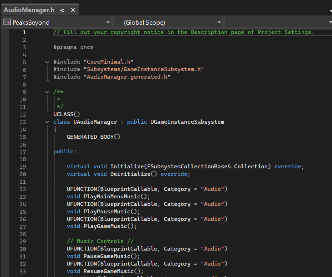This screenshot has width=332, height=277.
Task: Place the cursor on #pragma once
Action: coord(73,47)
